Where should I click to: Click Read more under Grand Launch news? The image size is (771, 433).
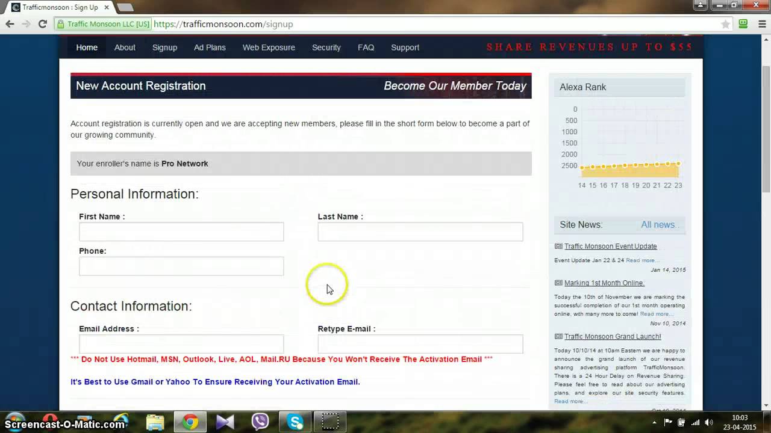pyautogui.click(x=570, y=401)
